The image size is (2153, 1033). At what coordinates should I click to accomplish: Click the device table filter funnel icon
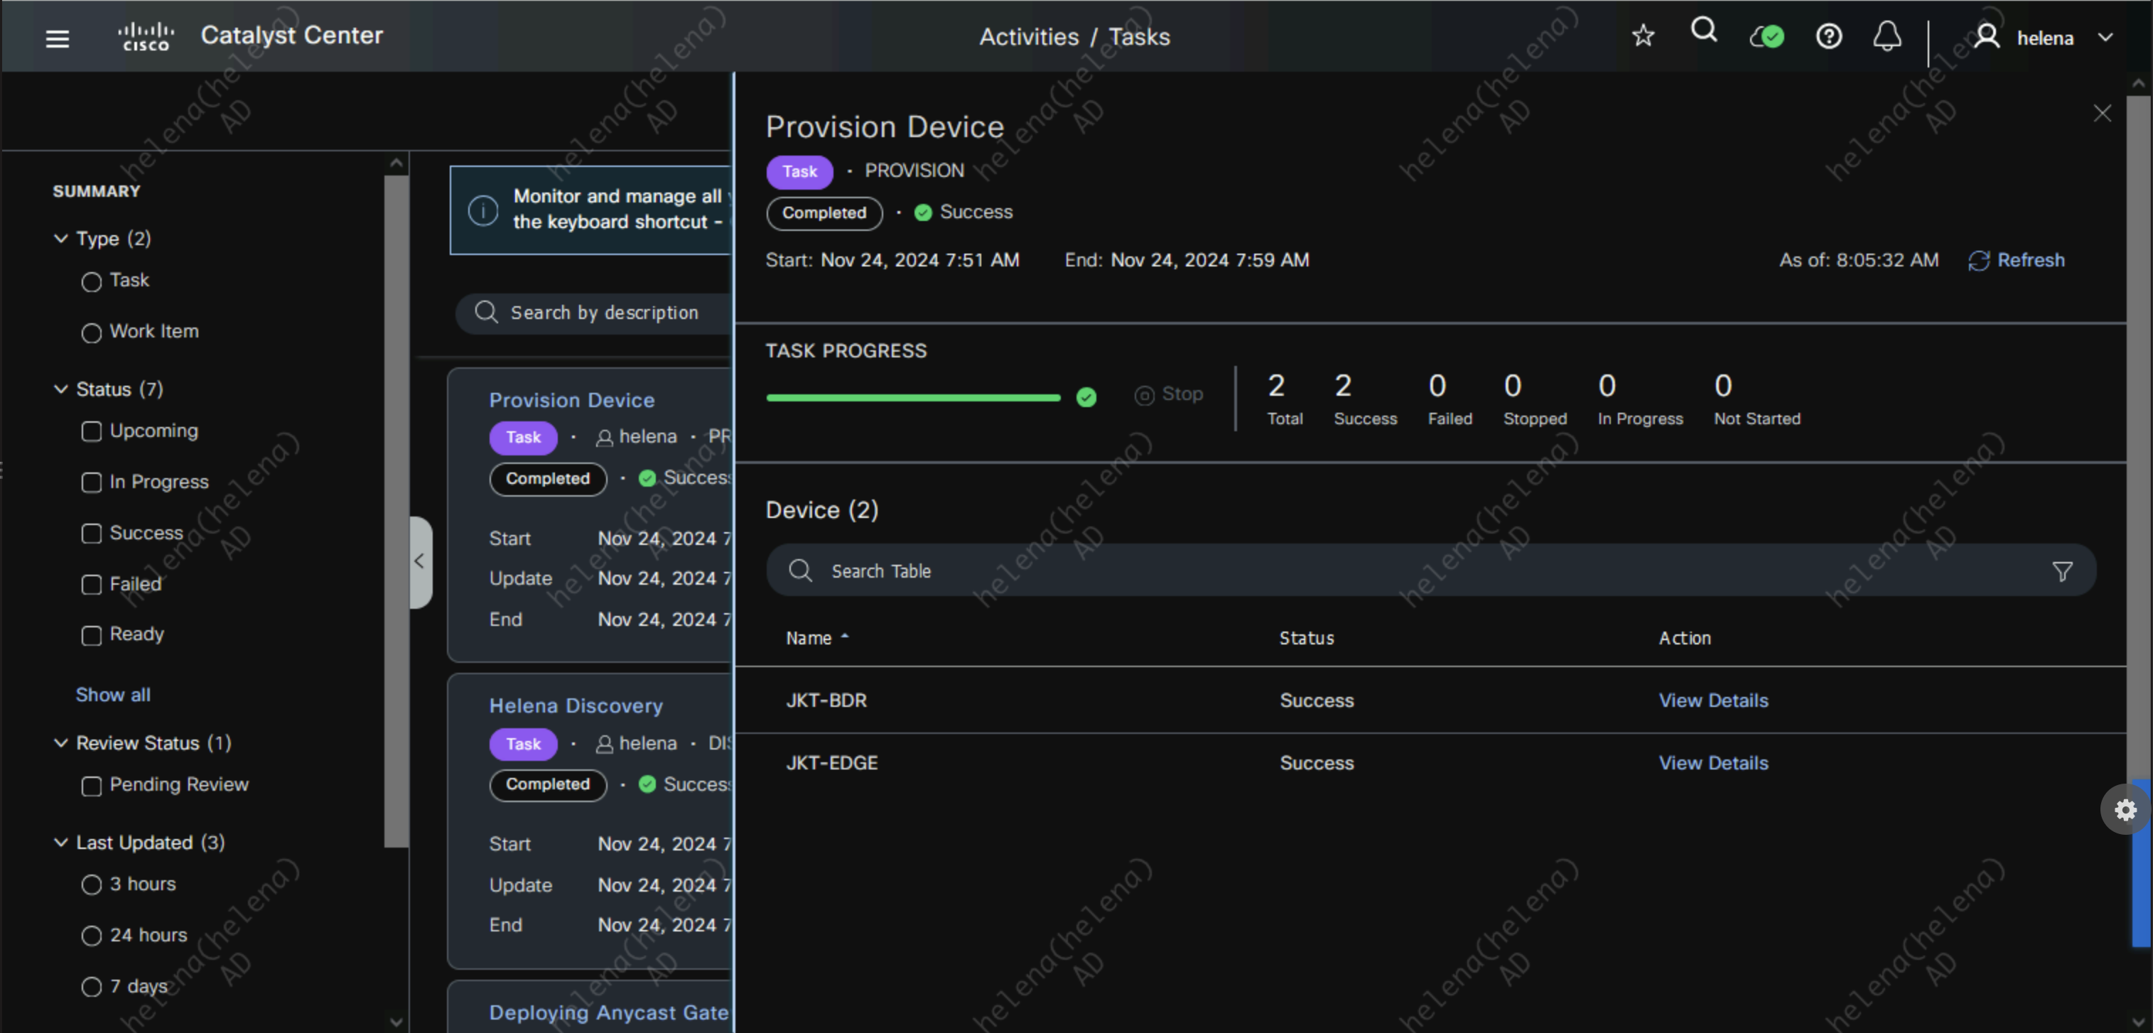(x=2062, y=570)
